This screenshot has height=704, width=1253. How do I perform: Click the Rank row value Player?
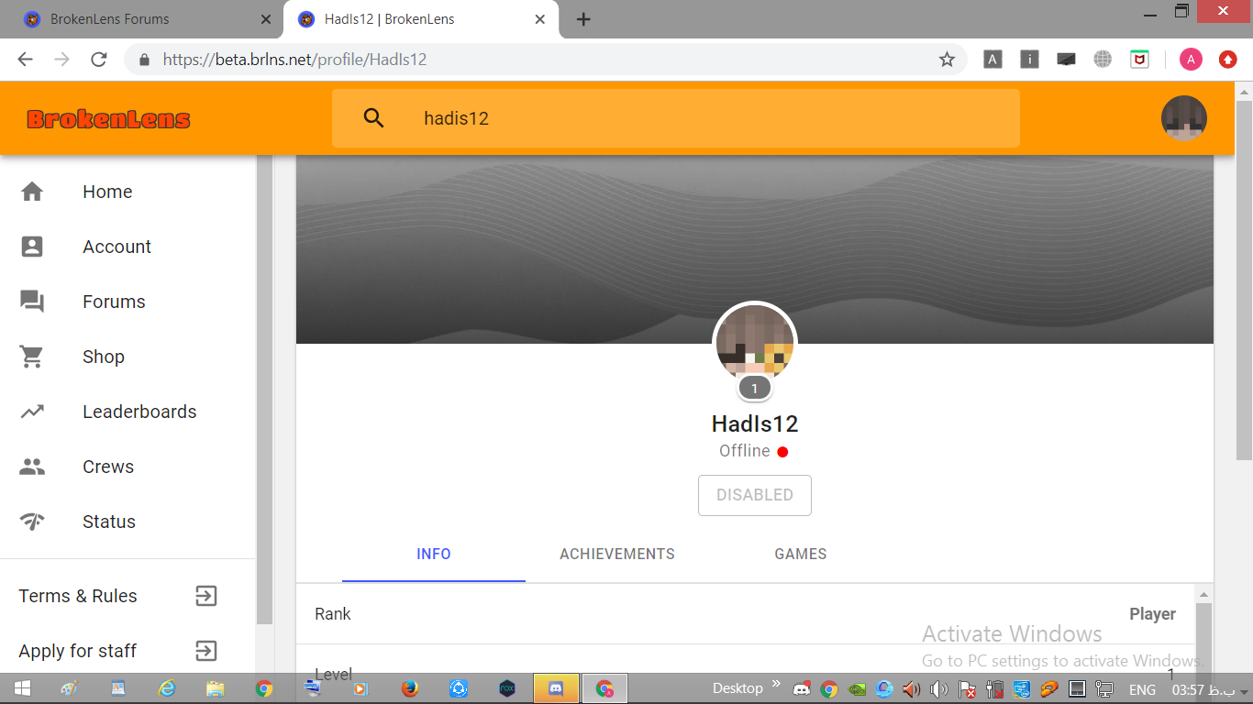tap(1153, 614)
